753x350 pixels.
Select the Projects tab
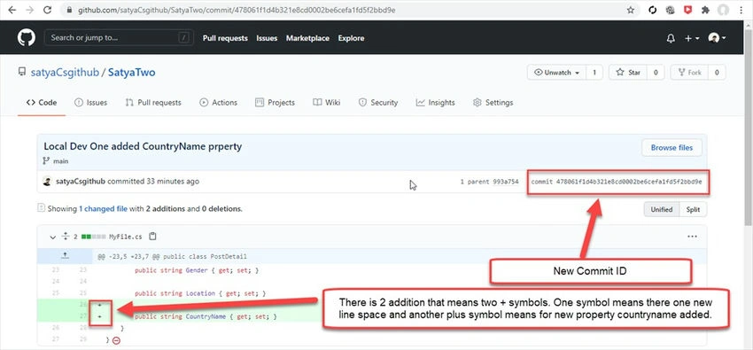tap(275, 102)
